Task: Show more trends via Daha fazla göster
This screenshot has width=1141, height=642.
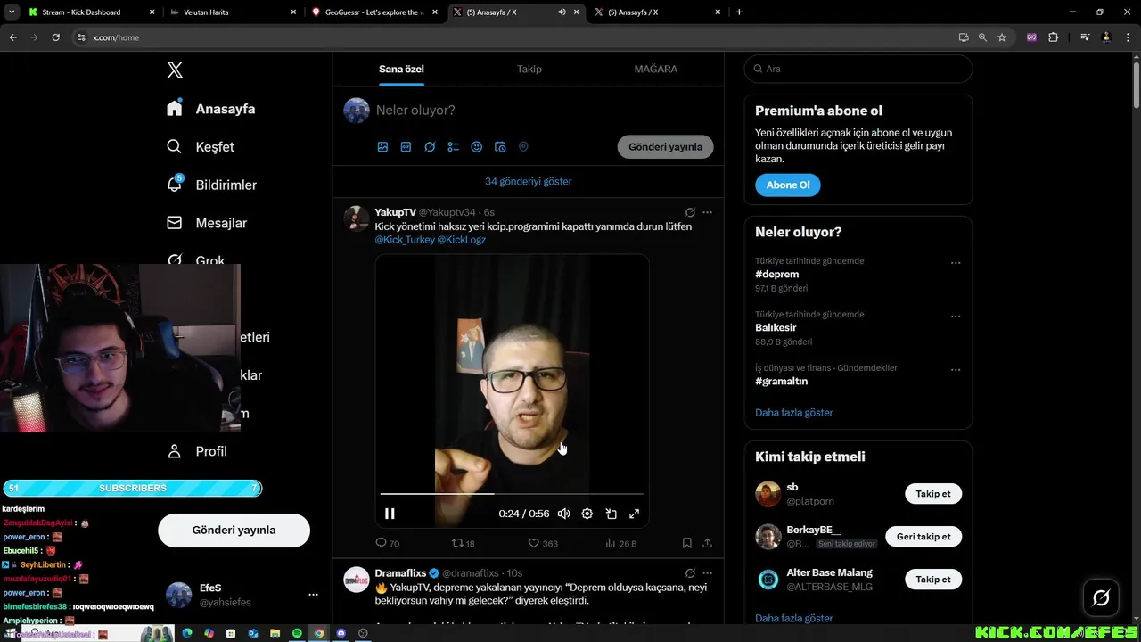Action: pyautogui.click(x=794, y=413)
